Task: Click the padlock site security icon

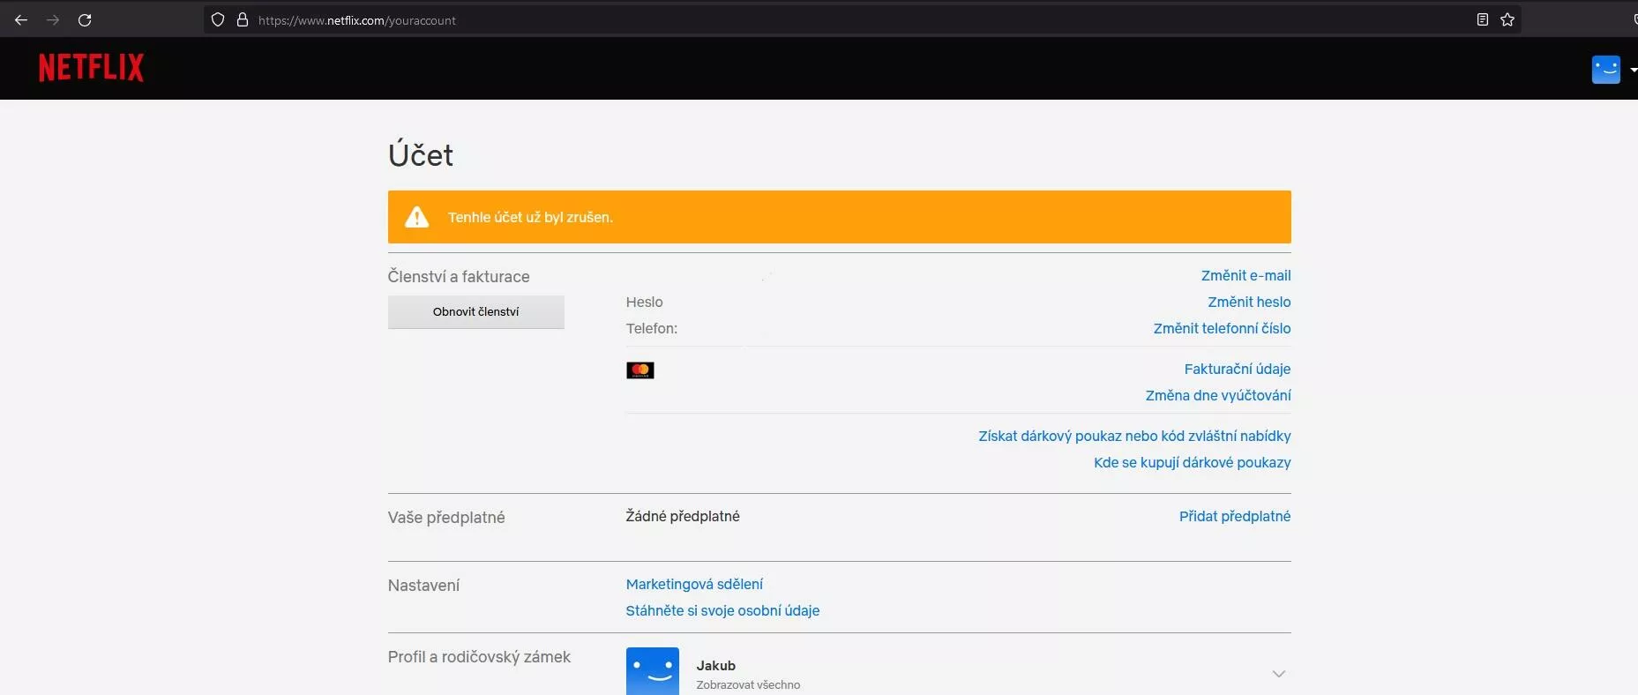Action: [243, 19]
